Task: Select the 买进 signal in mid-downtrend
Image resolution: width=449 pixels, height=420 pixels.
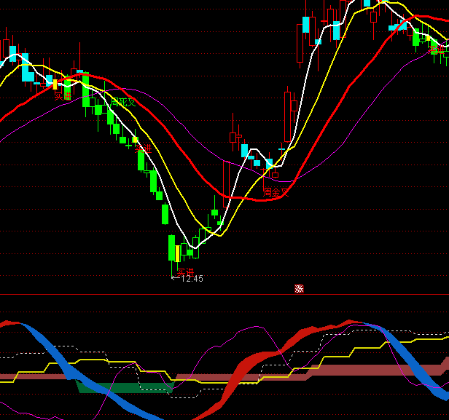Action: tap(143, 148)
